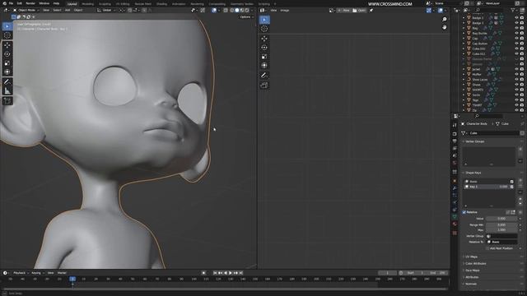
Task: Open the Texture properties tab
Action: [x=455, y=233]
